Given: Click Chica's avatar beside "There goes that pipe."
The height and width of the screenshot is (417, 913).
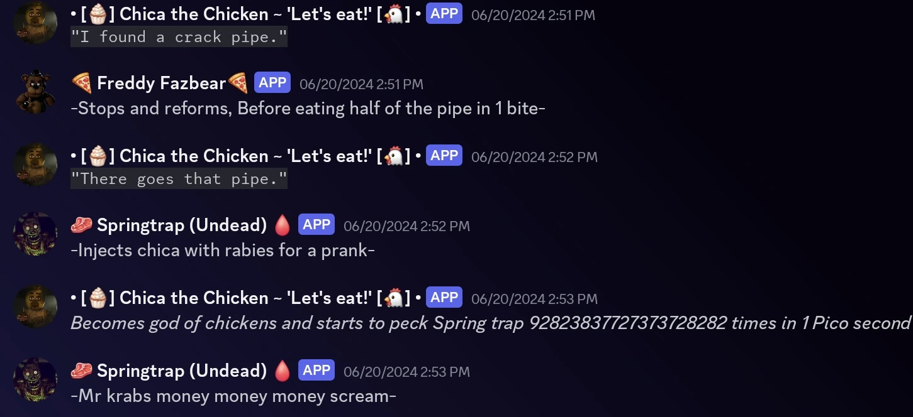Looking at the screenshot, I should pyautogui.click(x=35, y=165).
